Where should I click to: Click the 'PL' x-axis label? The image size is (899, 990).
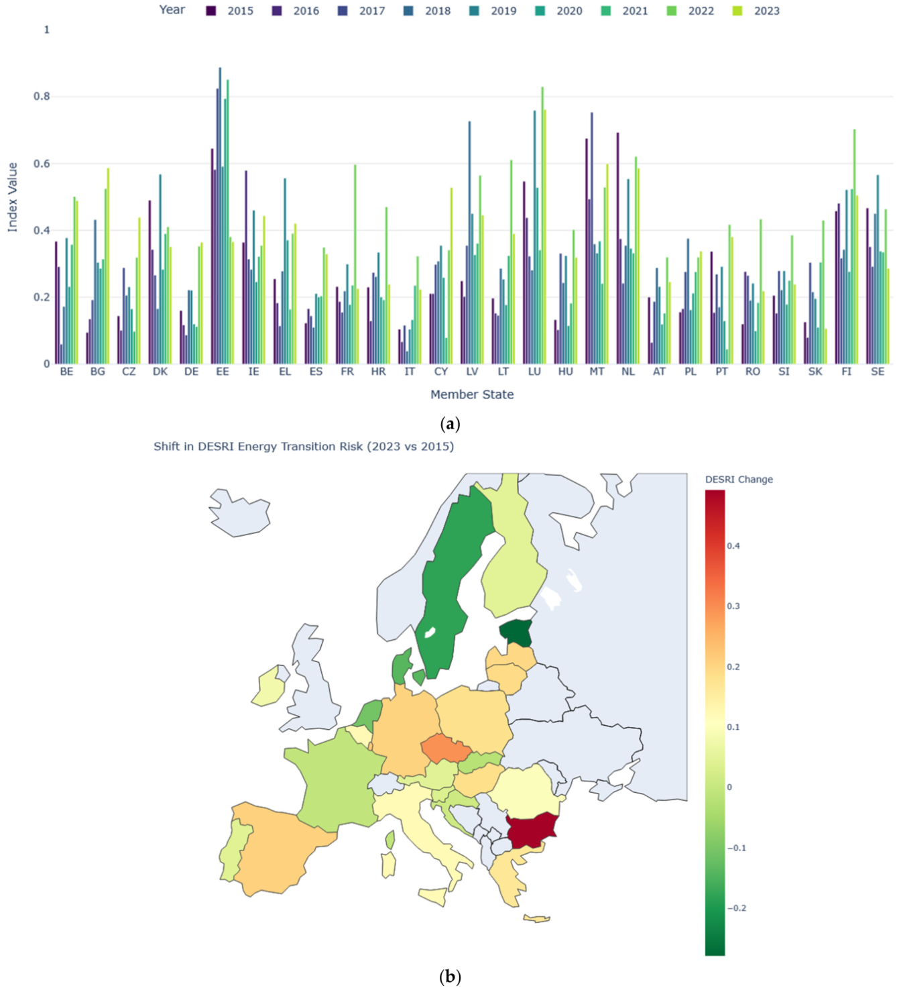click(691, 372)
